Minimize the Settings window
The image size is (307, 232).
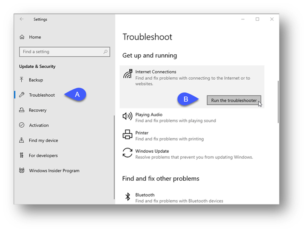click(x=243, y=19)
